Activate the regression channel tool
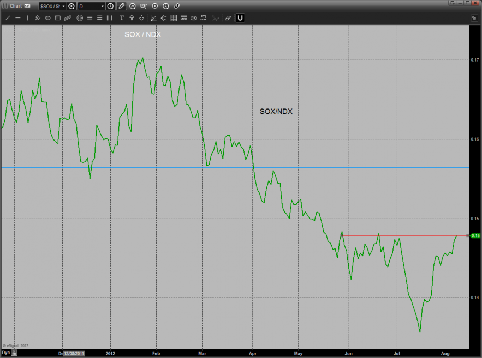The width and height of the screenshot is (482, 358). (x=68, y=18)
